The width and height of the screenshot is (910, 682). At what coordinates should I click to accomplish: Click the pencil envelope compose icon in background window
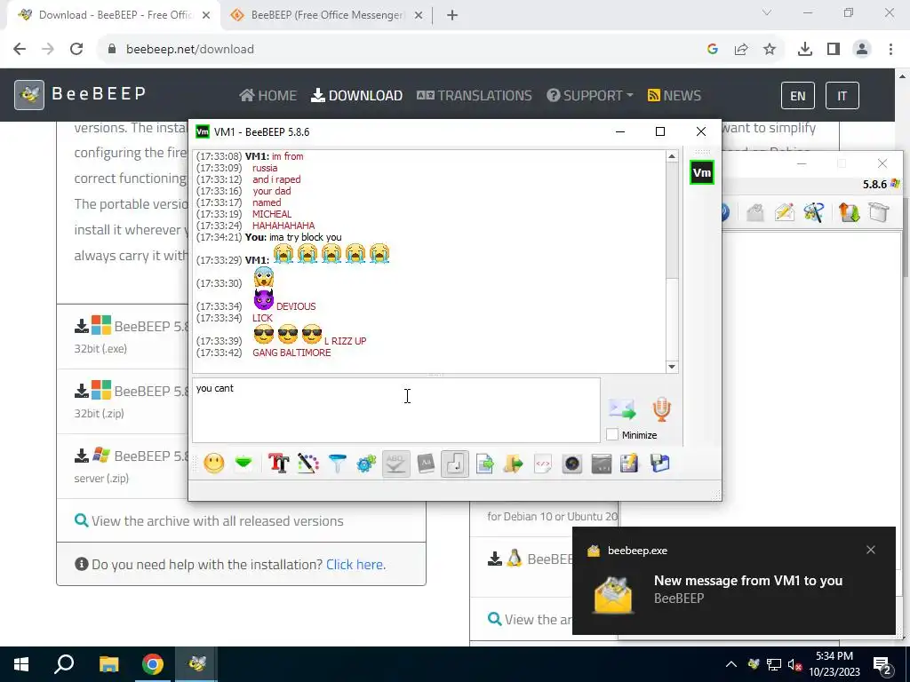click(784, 213)
